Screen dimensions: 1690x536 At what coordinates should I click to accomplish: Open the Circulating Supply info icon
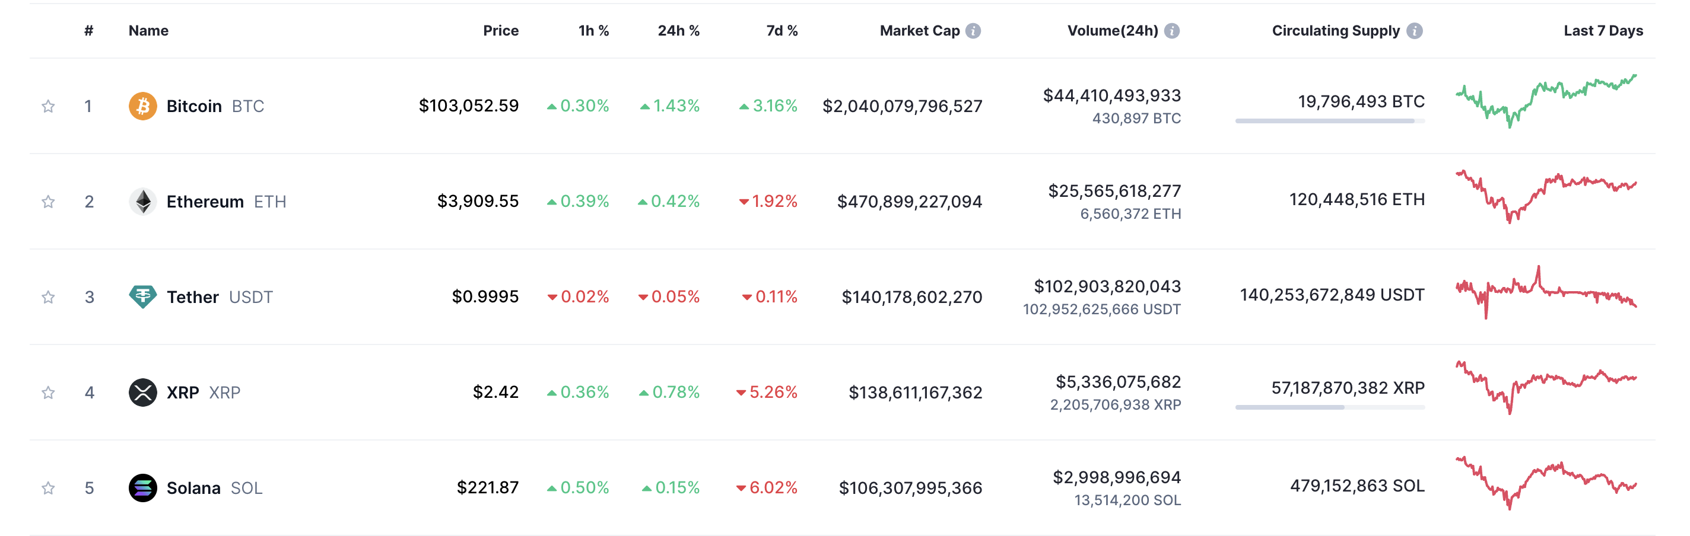pos(1415,31)
